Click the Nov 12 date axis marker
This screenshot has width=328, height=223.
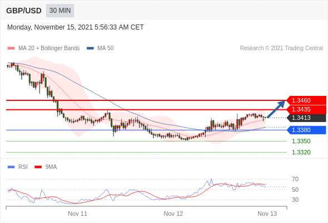click(x=173, y=214)
